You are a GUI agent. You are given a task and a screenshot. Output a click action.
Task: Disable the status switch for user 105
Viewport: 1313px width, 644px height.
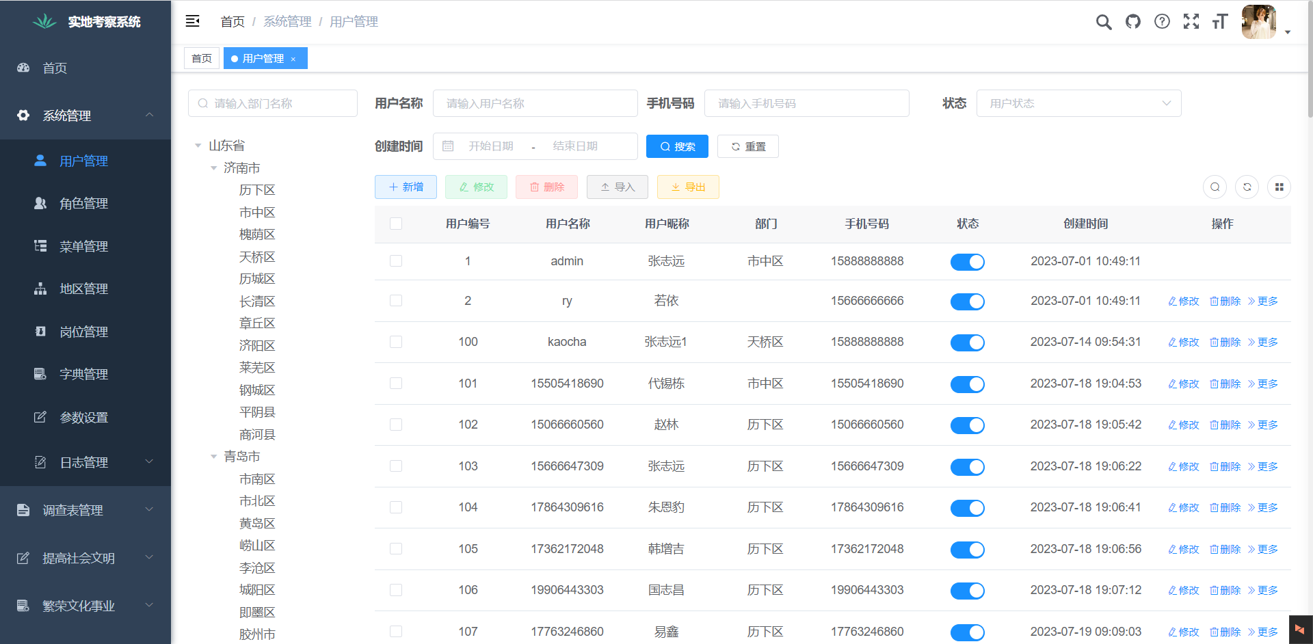(x=968, y=550)
